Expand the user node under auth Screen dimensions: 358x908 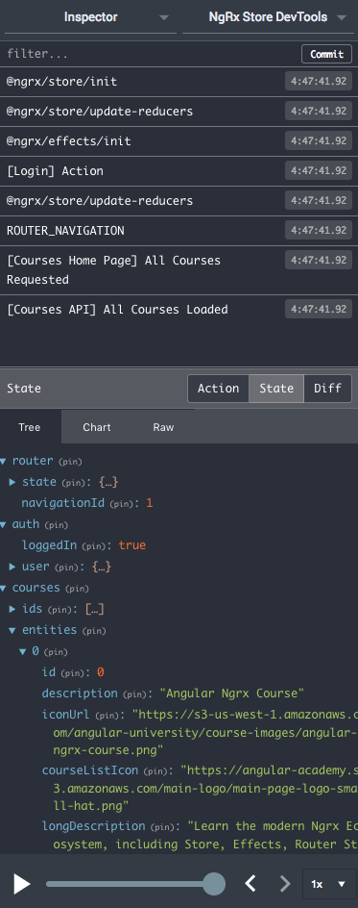coord(12,567)
